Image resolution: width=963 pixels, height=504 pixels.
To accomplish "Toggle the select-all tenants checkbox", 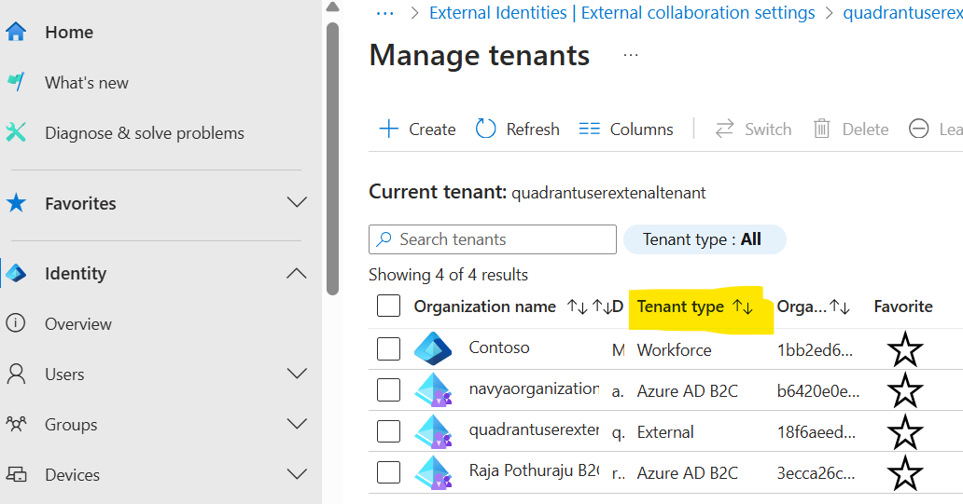I will click(x=388, y=306).
